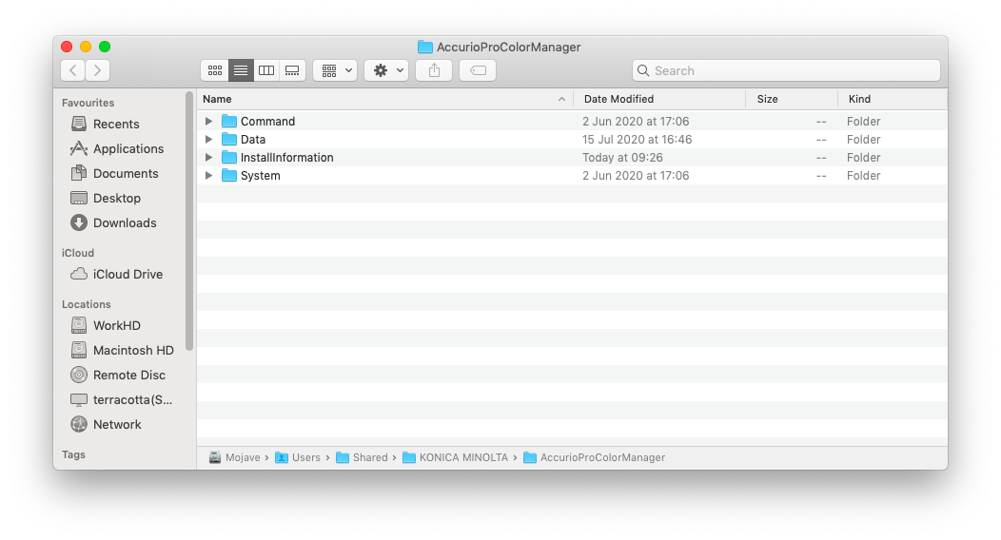
Task: Open the Action gear dropdown menu
Action: (x=386, y=70)
